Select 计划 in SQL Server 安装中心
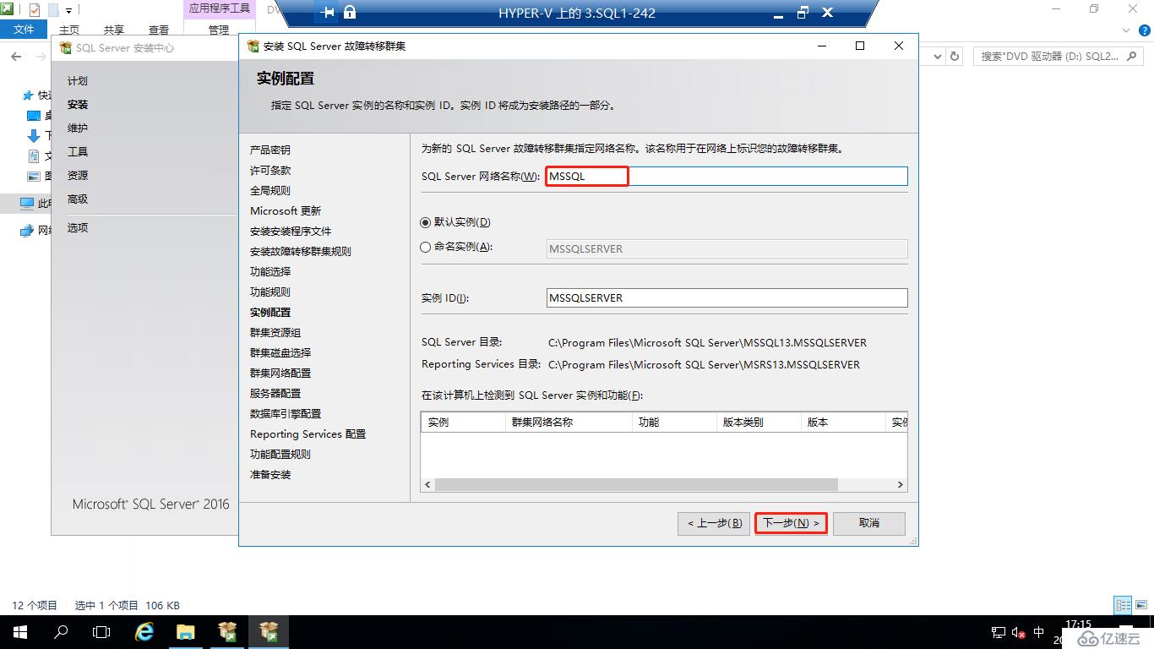 pos(78,81)
